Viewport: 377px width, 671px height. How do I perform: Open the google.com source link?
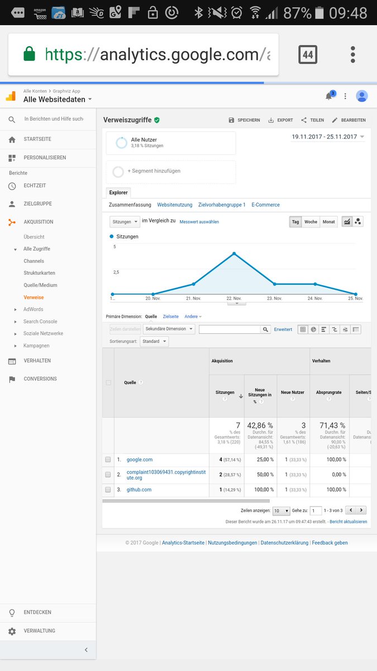(140, 460)
